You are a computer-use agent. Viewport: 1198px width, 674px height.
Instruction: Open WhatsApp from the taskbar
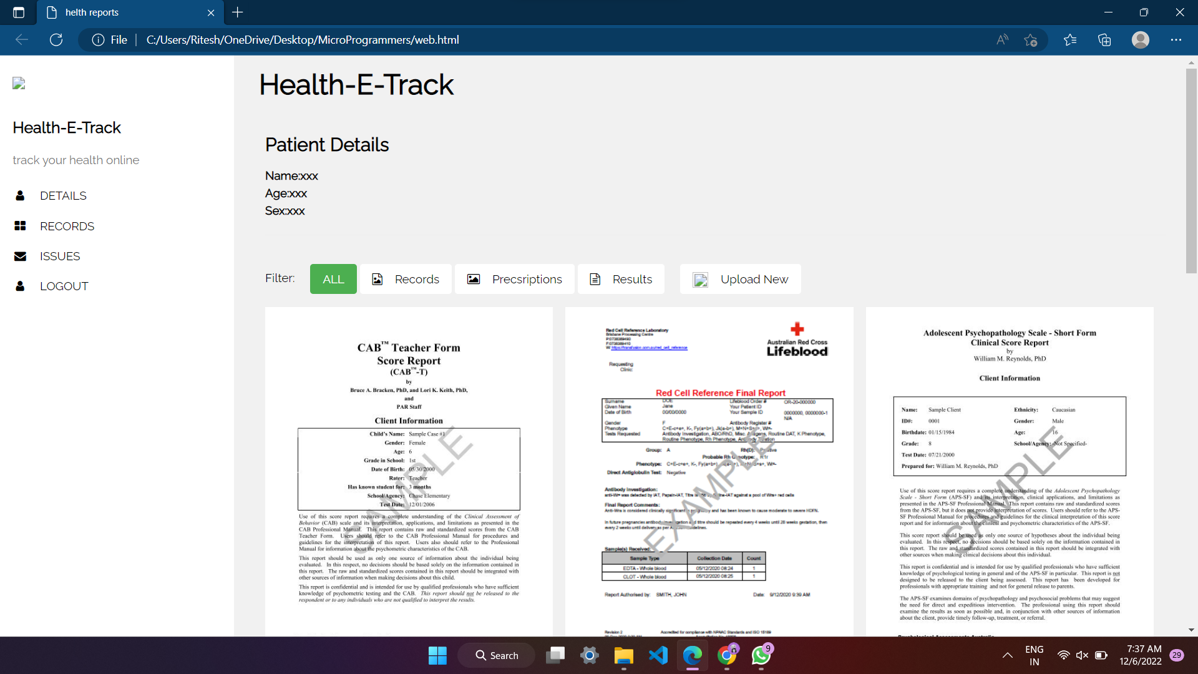tap(761, 655)
